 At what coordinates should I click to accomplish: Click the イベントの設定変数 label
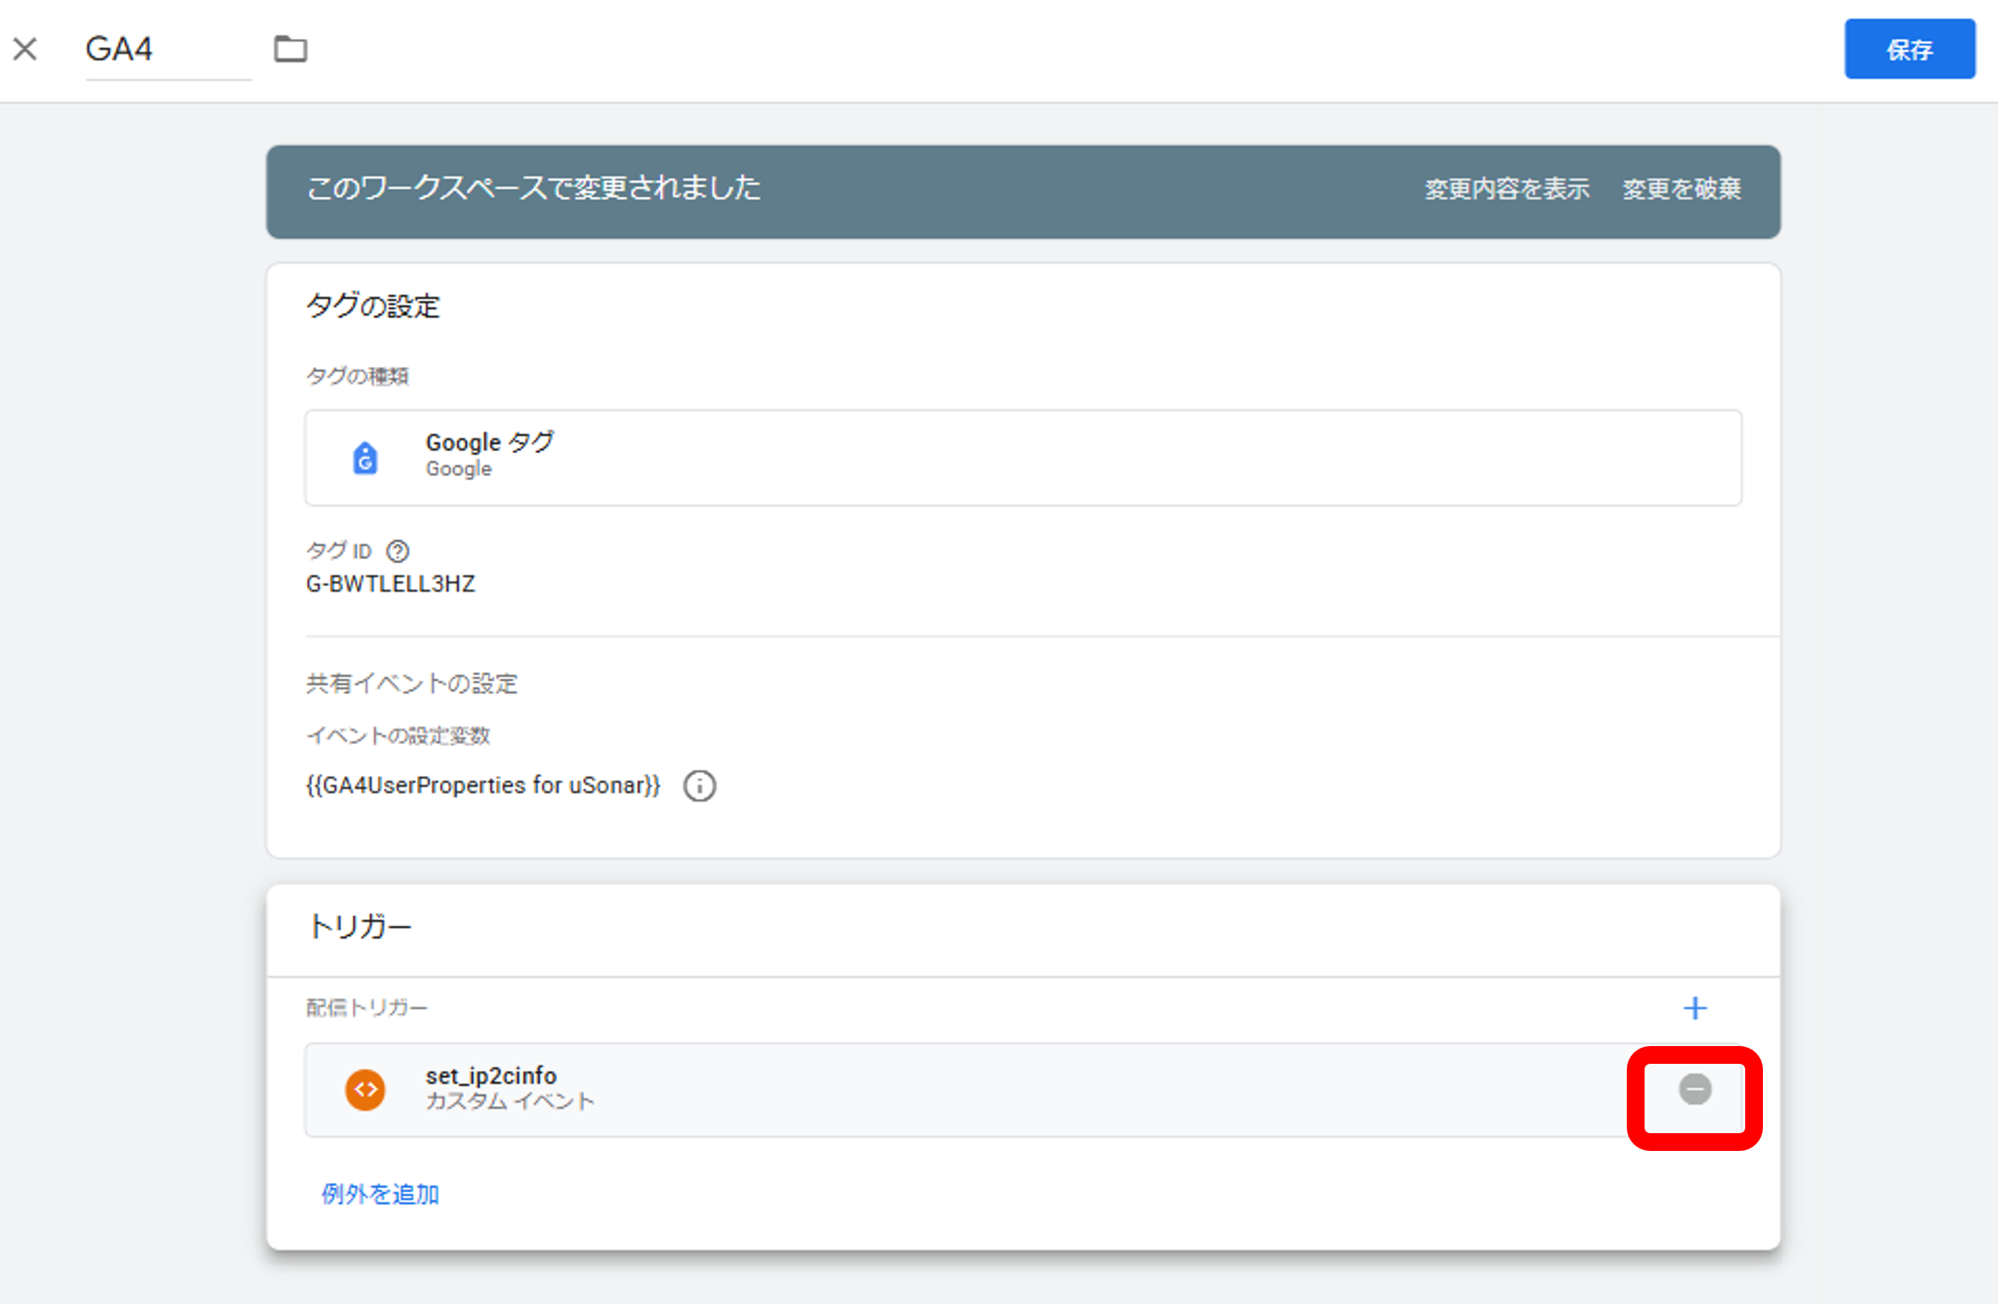(x=397, y=736)
